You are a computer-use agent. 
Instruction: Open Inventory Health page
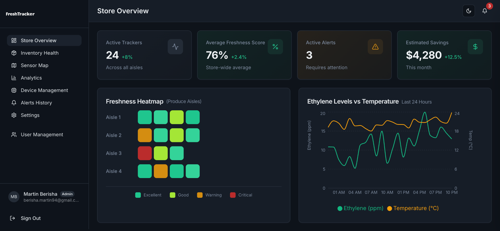44,53
